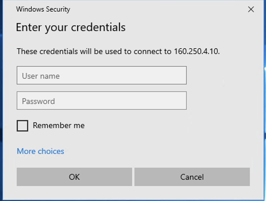Click empty title bar area beside Windows Security
This screenshot has height=201, width=266.
tap(158, 9)
